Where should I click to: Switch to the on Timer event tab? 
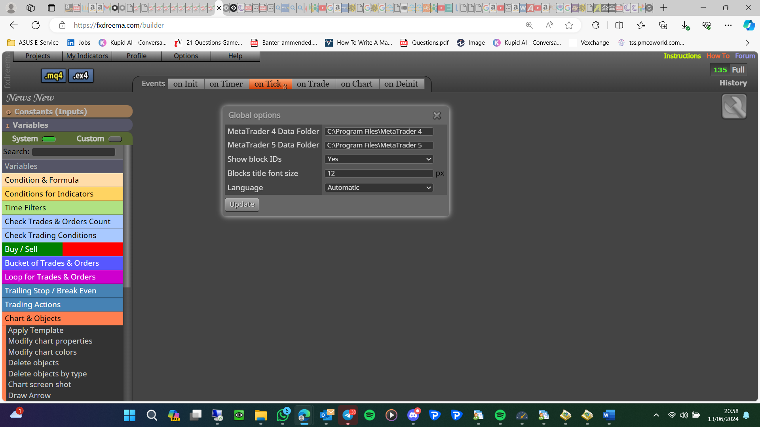click(x=226, y=84)
